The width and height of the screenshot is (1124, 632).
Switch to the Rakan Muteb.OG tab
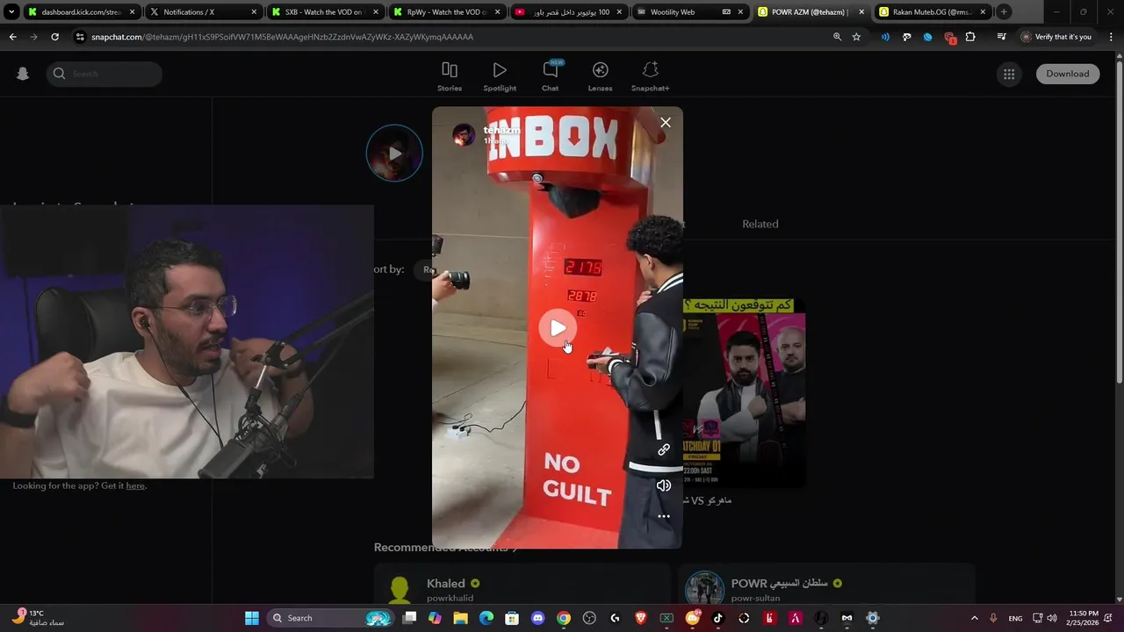coord(933,12)
